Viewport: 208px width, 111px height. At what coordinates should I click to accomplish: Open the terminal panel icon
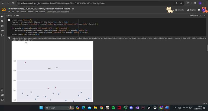2,99
